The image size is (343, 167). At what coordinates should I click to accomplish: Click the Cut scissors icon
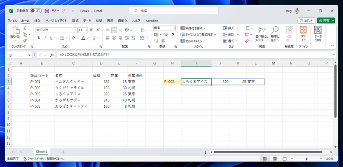(x=25, y=28)
